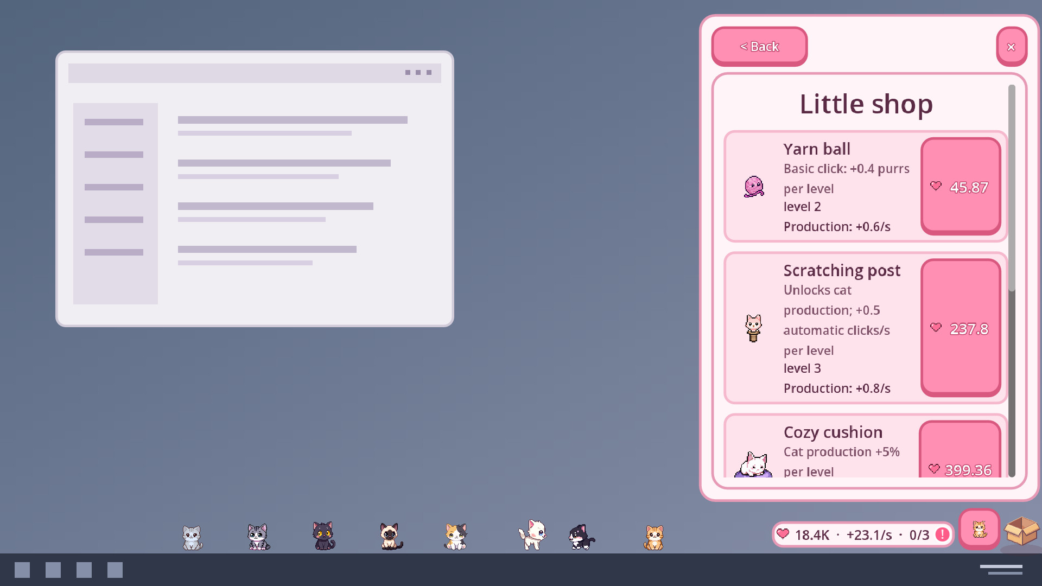Click the red exclamation alert badge
Viewport: 1042px width, 586px height.
pyautogui.click(x=943, y=534)
